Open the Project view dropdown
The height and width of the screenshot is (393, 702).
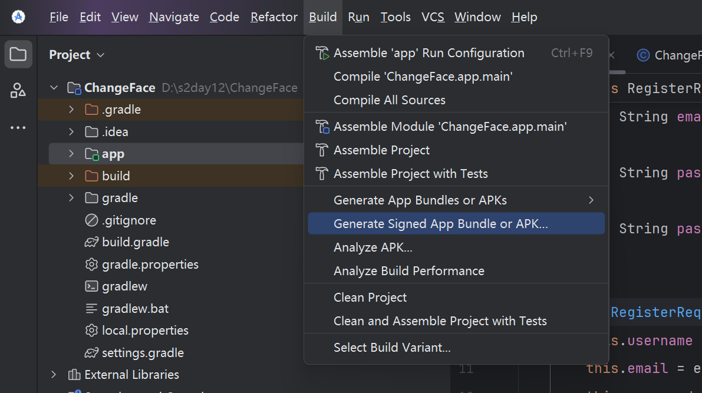(x=100, y=55)
